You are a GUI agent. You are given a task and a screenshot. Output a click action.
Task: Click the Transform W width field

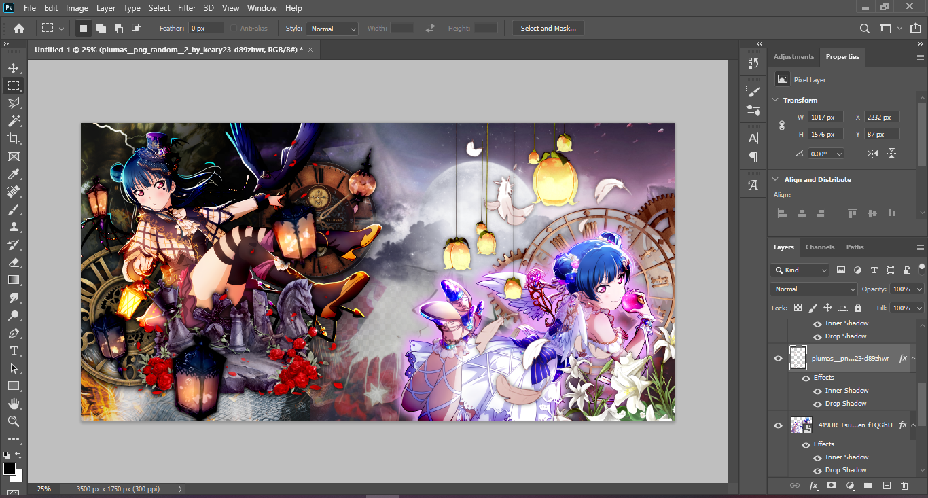tap(826, 118)
